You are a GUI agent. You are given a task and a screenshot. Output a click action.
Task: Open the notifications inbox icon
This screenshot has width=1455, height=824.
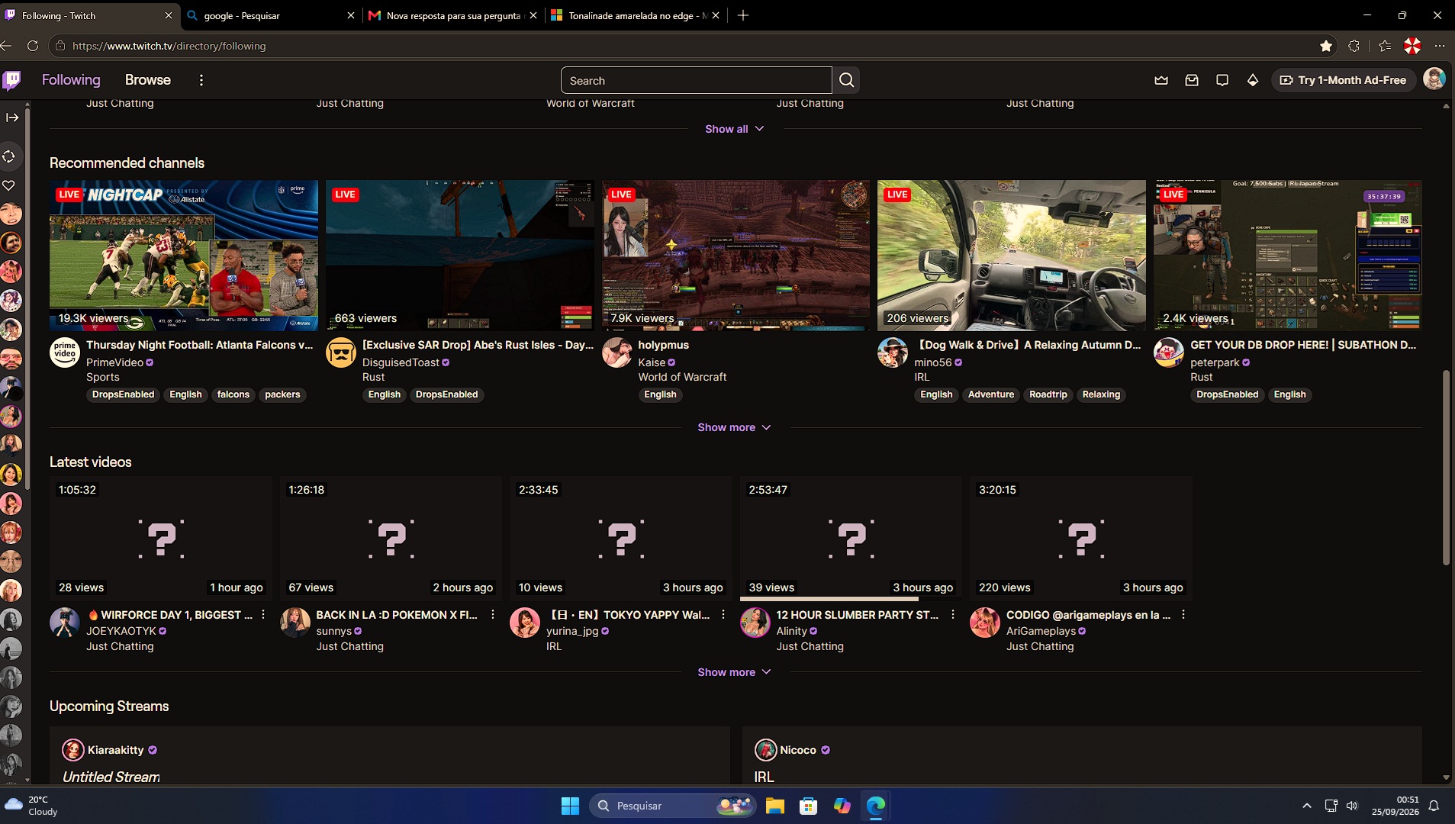(1192, 80)
